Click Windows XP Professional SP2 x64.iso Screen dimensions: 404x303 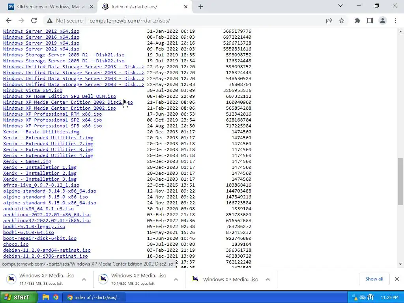tap(52, 120)
